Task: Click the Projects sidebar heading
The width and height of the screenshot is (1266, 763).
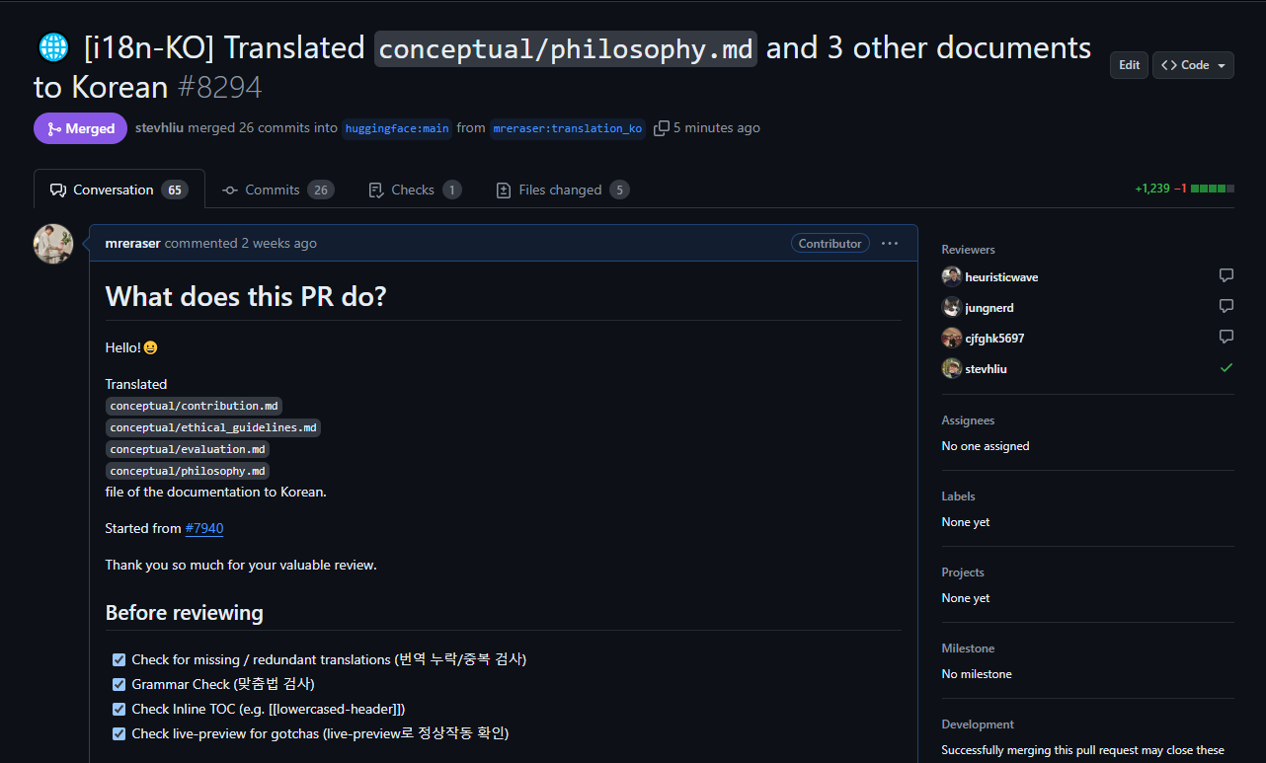Action: 963,572
